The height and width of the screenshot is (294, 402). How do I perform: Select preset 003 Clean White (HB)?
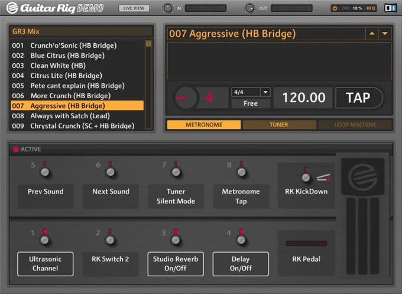click(77, 66)
